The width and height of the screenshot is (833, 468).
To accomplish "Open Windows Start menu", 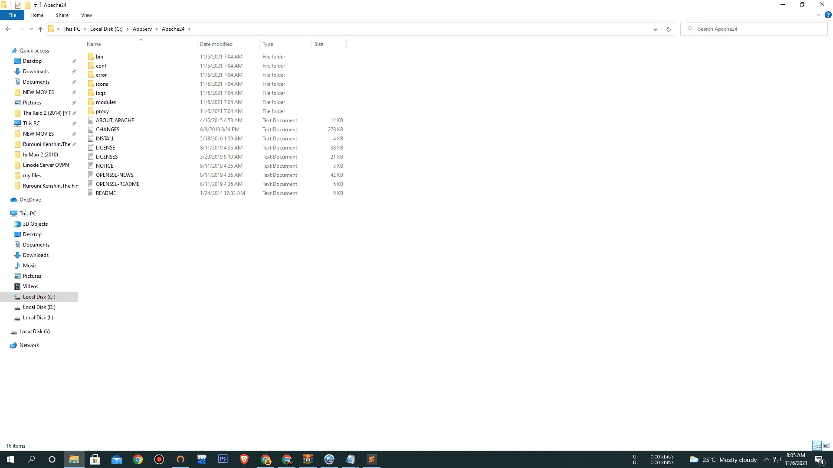I will (10, 459).
